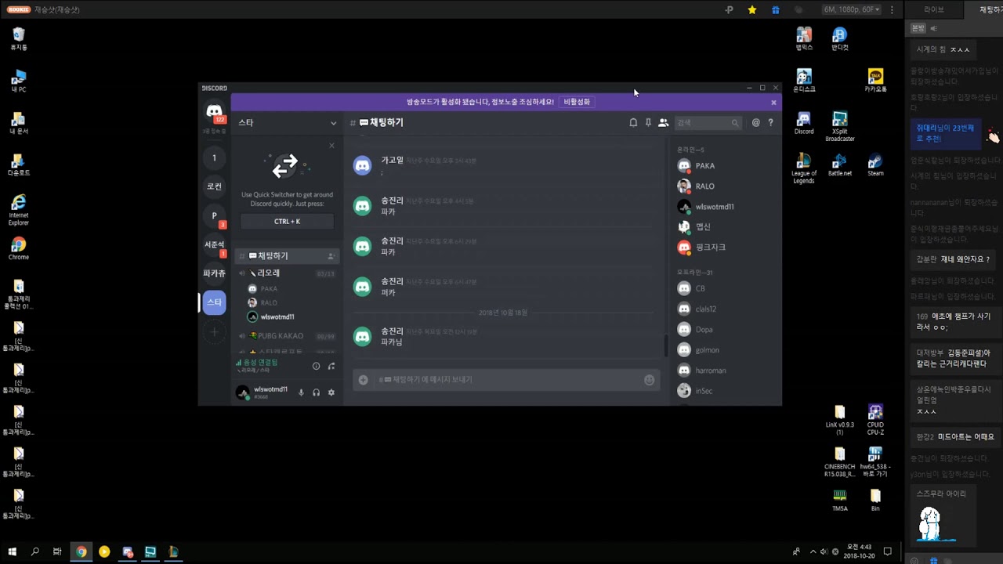This screenshot has width=1003, height=564.
Task: Click the chat message scrollbar
Action: coord(666,345)
